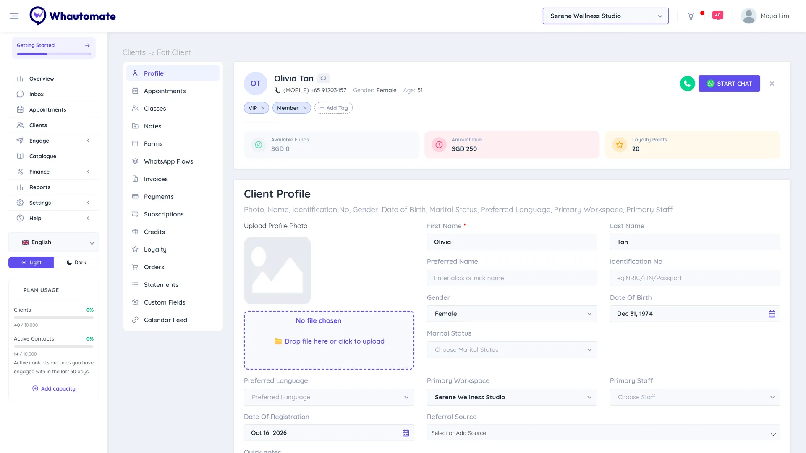Select the Payments tab
806x453 pixels.
(x=173, y=196)
